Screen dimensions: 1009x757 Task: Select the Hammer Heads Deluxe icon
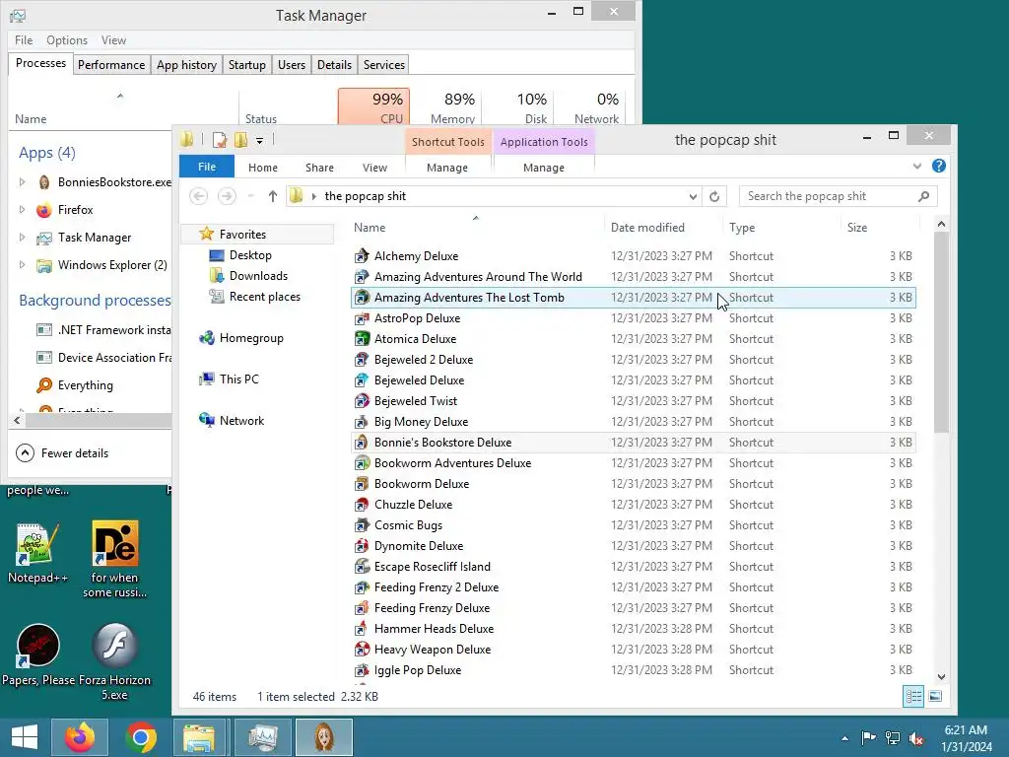363,628
